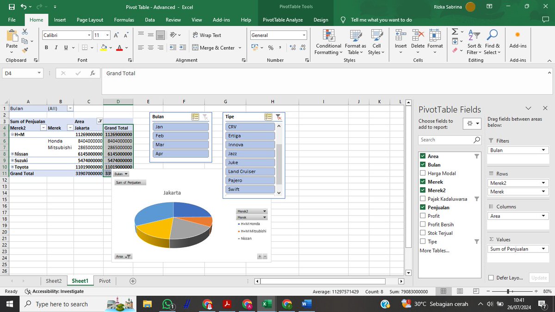The image size is (555, 312).
Task: Open Bulan (All) filter dropdown in B1
Action: pyautogui.click(x=70, y=108)
